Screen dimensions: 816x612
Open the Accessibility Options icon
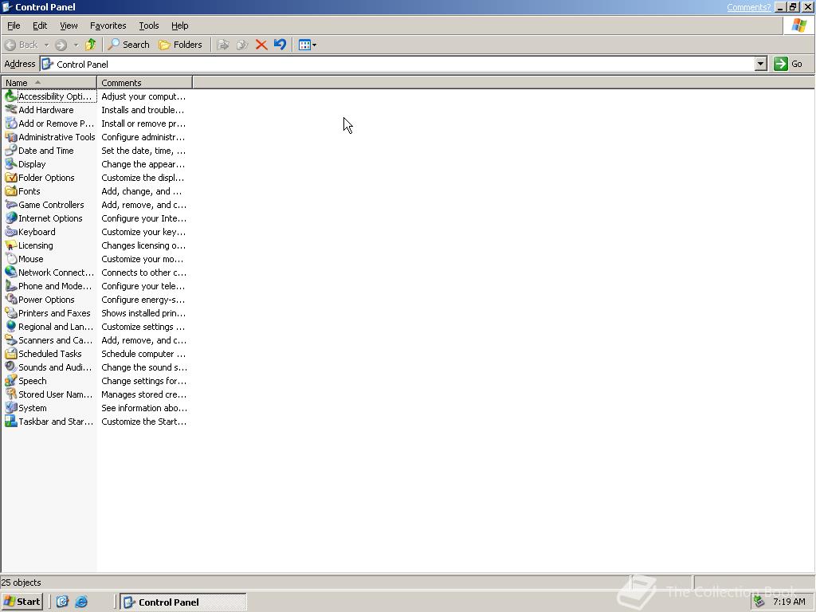click(x=11, y=96)
